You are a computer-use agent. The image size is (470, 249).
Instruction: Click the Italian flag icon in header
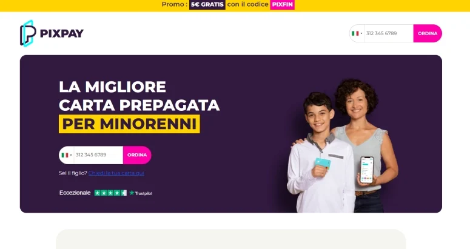[x=355, y=33]
